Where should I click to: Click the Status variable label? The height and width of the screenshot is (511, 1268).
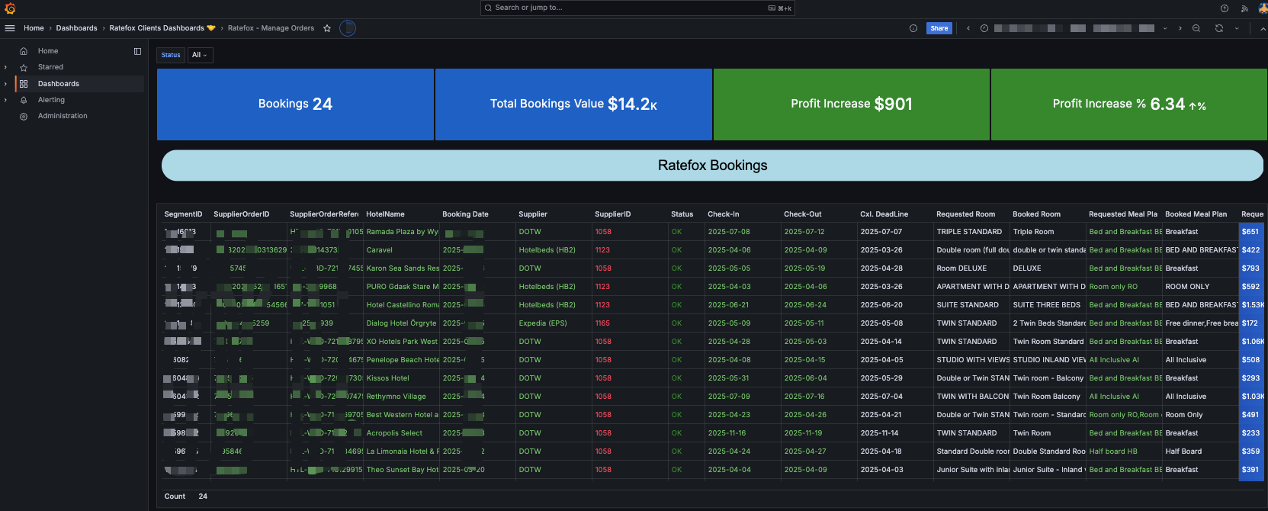[171, 55]
